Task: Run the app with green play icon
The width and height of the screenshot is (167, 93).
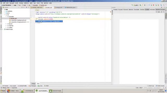Action: coord(140,5)
